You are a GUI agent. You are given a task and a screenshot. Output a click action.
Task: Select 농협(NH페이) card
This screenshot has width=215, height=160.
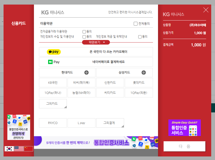coord(82,93)
